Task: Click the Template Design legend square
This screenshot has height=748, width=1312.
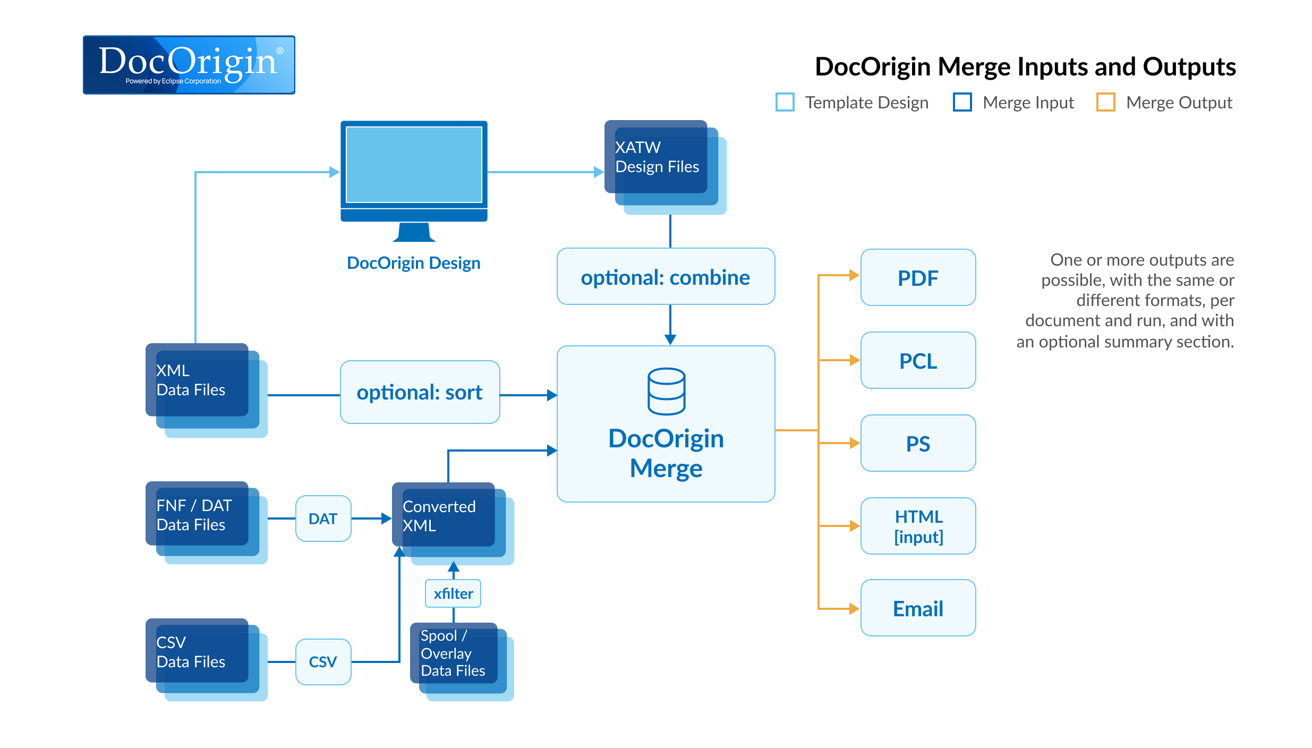Action: click(785, 102)
